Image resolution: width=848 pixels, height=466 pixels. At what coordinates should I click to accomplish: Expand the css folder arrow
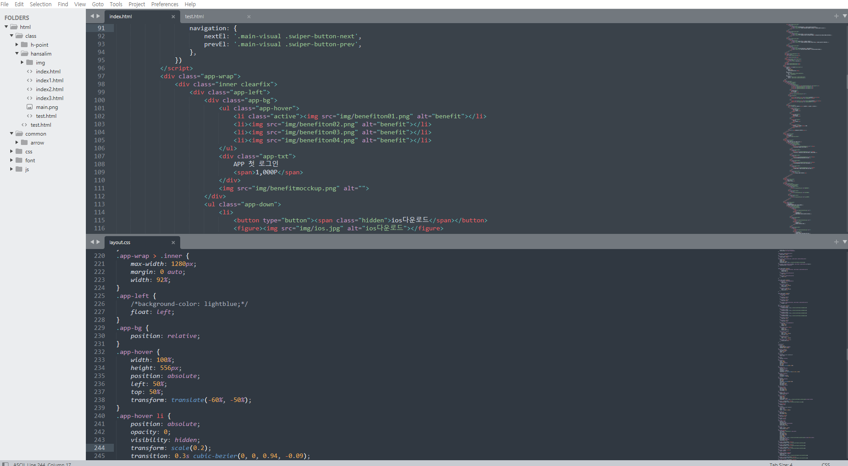(12, 151)
